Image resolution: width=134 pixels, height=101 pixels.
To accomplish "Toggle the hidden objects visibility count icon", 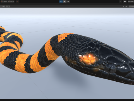I will 4,6.
